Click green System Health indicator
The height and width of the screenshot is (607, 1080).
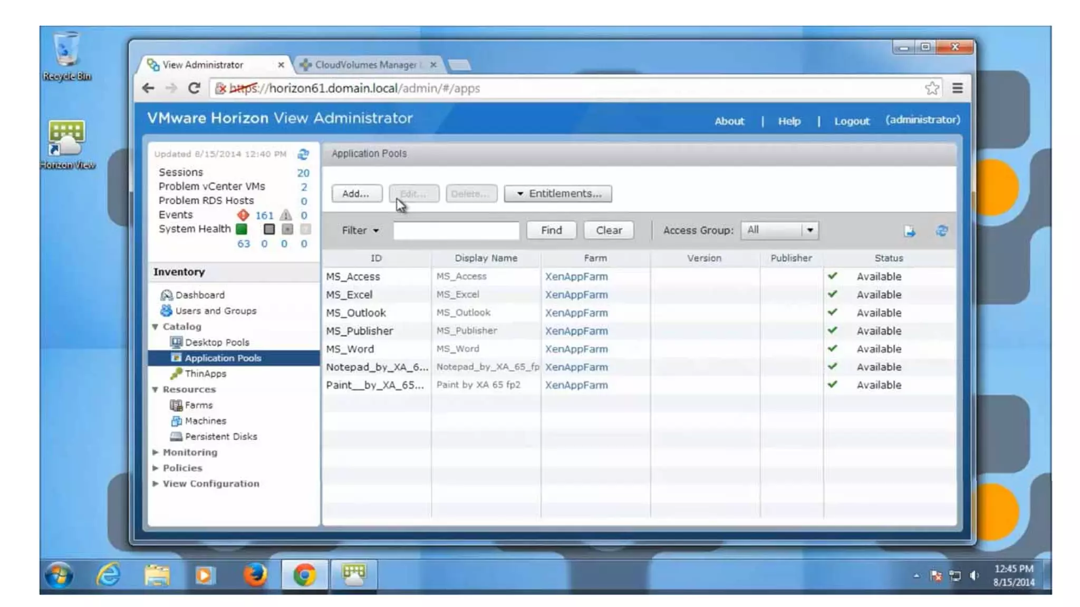tap(242, 229)
